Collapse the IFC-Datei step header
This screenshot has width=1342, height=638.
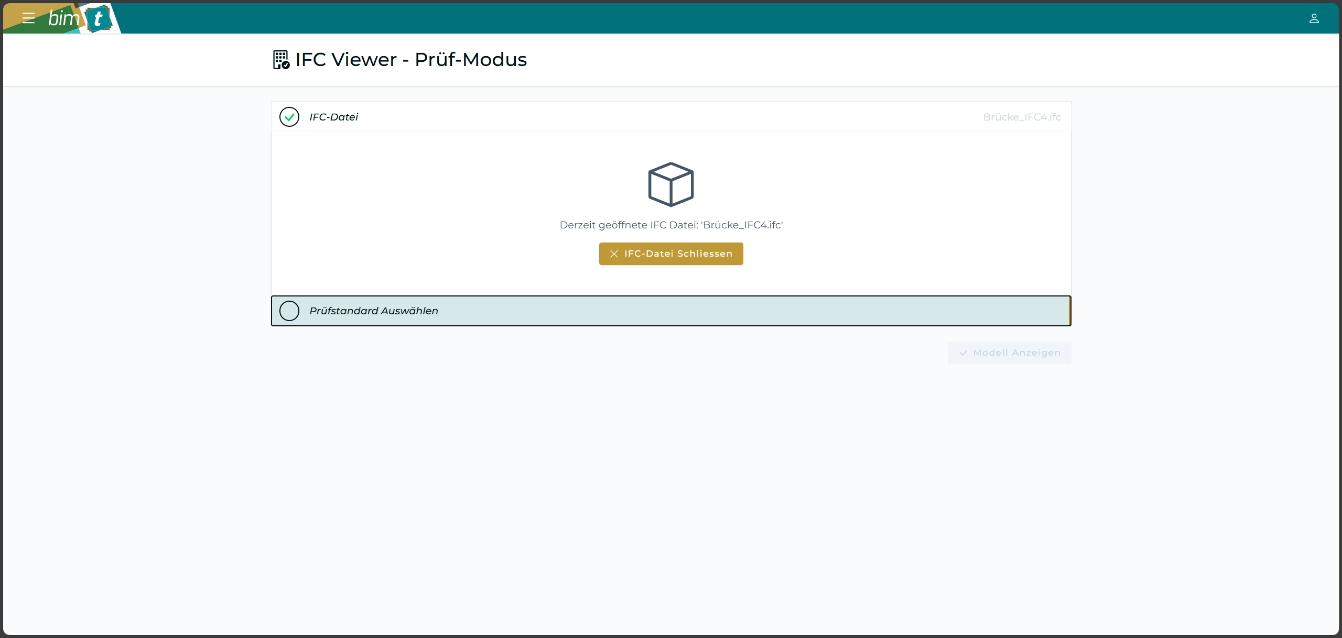[629, 117]
